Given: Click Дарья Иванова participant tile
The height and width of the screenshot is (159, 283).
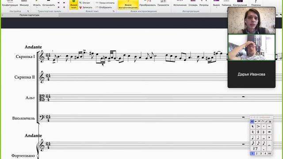Looking at the screenshot, I should (x=252, y=74).
